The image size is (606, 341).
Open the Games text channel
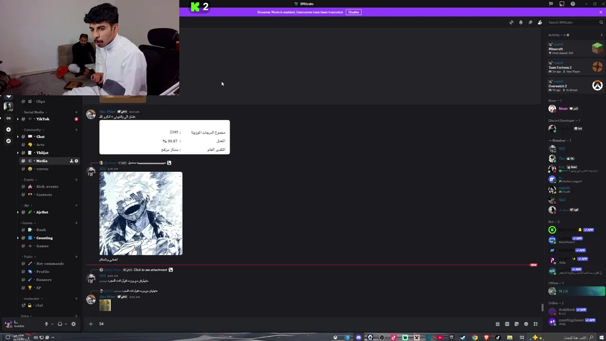tap(50, 246)
